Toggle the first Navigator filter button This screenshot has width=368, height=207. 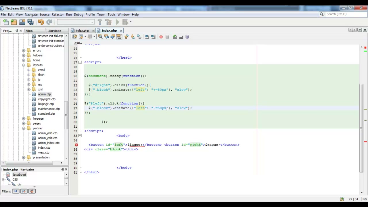point(16,191)
